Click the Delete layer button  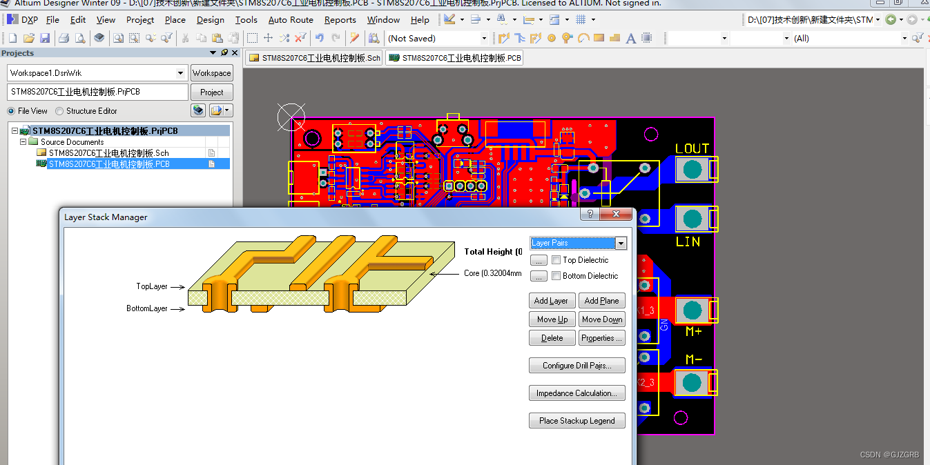coord(551,338)
